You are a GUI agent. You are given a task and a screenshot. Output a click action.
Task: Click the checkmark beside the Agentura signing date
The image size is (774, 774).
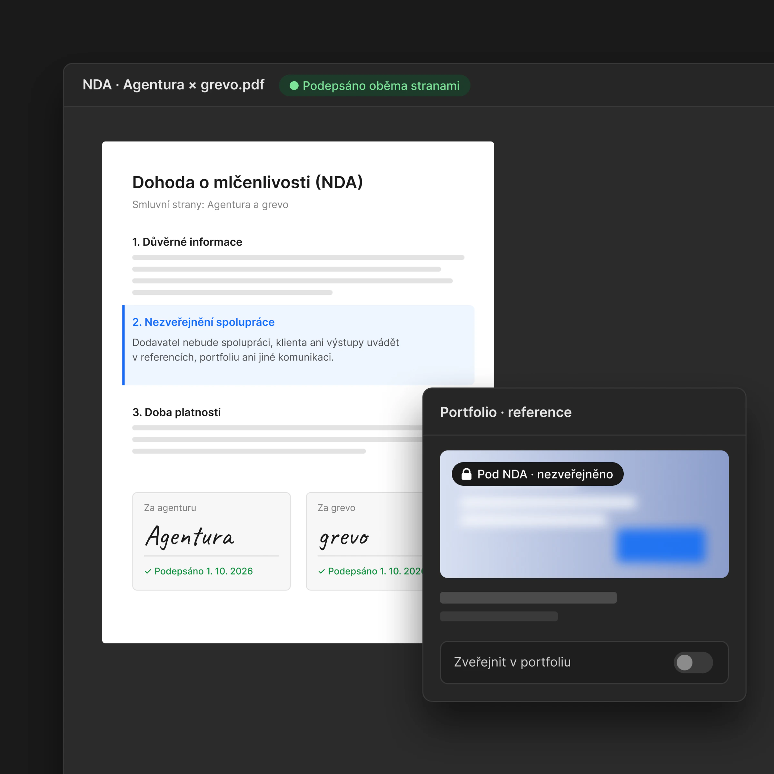[148, 571]
